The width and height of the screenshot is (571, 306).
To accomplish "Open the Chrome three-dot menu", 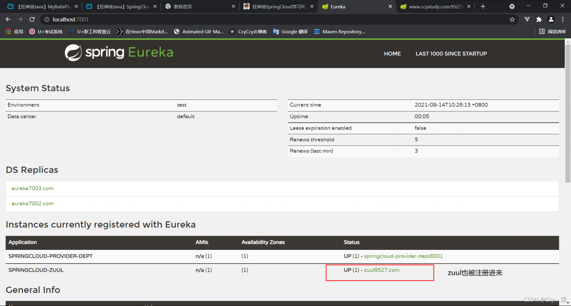I will click(563, 20).
